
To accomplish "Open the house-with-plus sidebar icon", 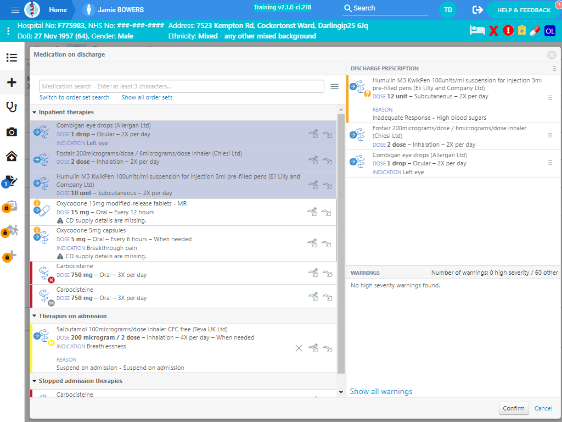I will [x=12, y=156].
